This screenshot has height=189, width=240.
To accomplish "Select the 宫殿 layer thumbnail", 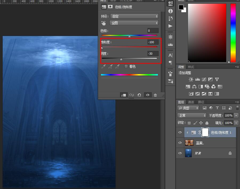I will coord(189,143).
